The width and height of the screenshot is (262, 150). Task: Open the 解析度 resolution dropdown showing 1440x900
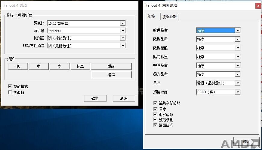point(86,31)
